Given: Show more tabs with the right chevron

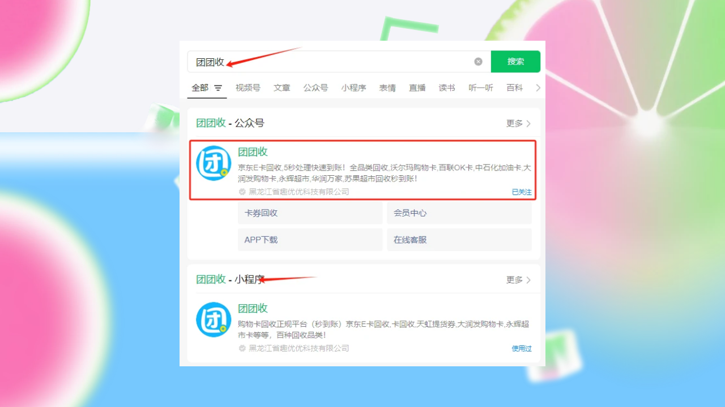Looking at the screenshot, I should (x=538, y=88).
